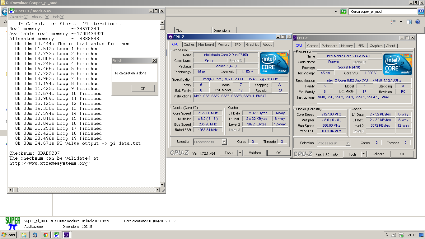Click the CPU-Z title bar icon of right window
This screenshot has height=239, width=425.
click(x=294, y=38)
